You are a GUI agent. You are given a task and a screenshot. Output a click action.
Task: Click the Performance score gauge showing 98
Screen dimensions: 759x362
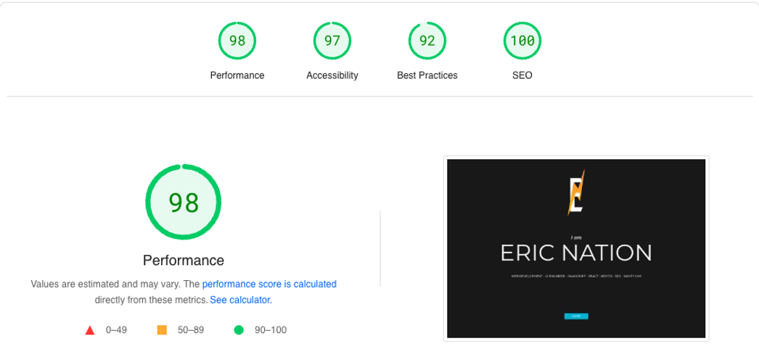coord(237,41)
